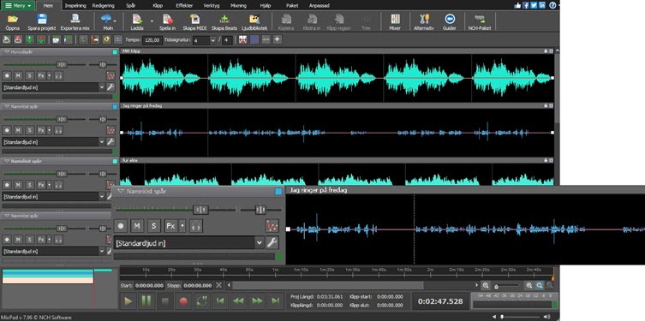Collapse the enlarged Namnlöst spår panel triangle
The image size is (645, 321).
pyautogui.click(x=121, y=191)
